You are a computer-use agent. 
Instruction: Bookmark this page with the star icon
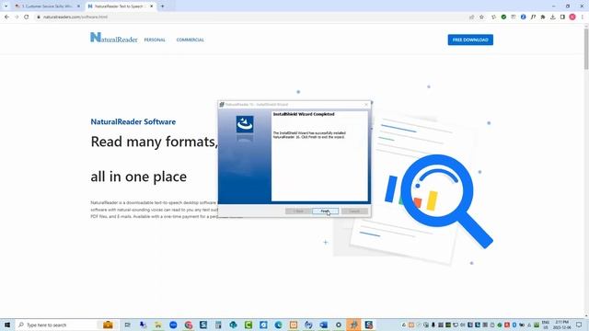pyautogui.click(x=481, y=17)
